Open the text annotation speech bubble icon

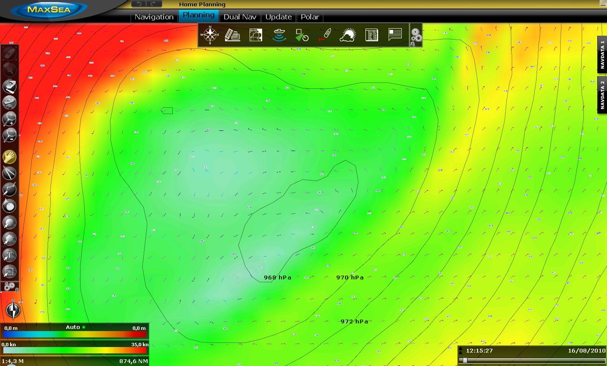pyautogui.click(x=395, y=34)
